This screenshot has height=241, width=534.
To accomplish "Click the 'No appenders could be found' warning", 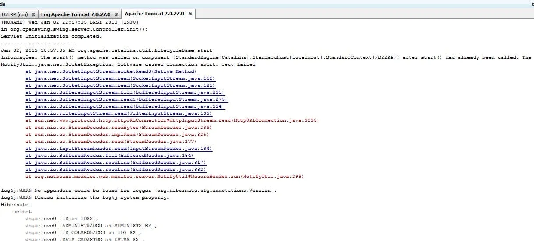I will point(139,191).
